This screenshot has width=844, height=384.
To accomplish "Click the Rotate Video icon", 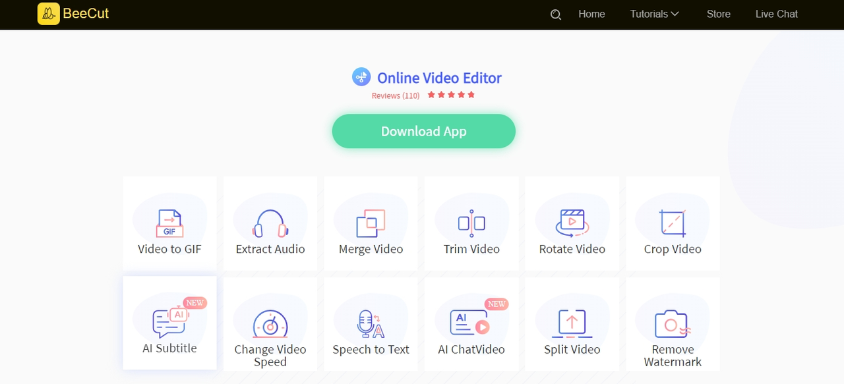I will click(x=572, y=223).
